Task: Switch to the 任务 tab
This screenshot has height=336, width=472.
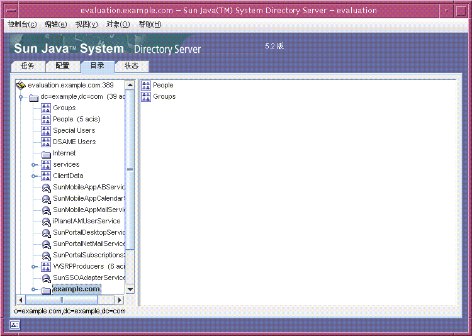Action: tap(28, 67)
